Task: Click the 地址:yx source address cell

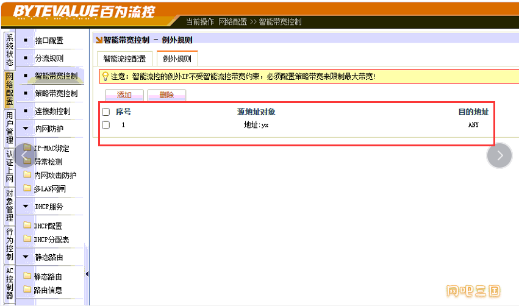Action: tap(256, 125)
